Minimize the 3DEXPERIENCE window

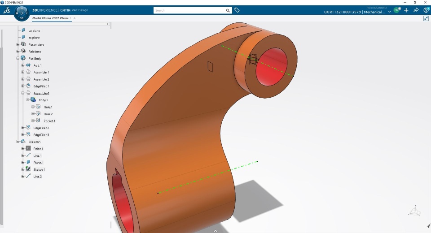point(405,2)
